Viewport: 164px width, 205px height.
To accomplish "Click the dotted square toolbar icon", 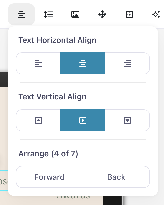I will tap(129, 15).
